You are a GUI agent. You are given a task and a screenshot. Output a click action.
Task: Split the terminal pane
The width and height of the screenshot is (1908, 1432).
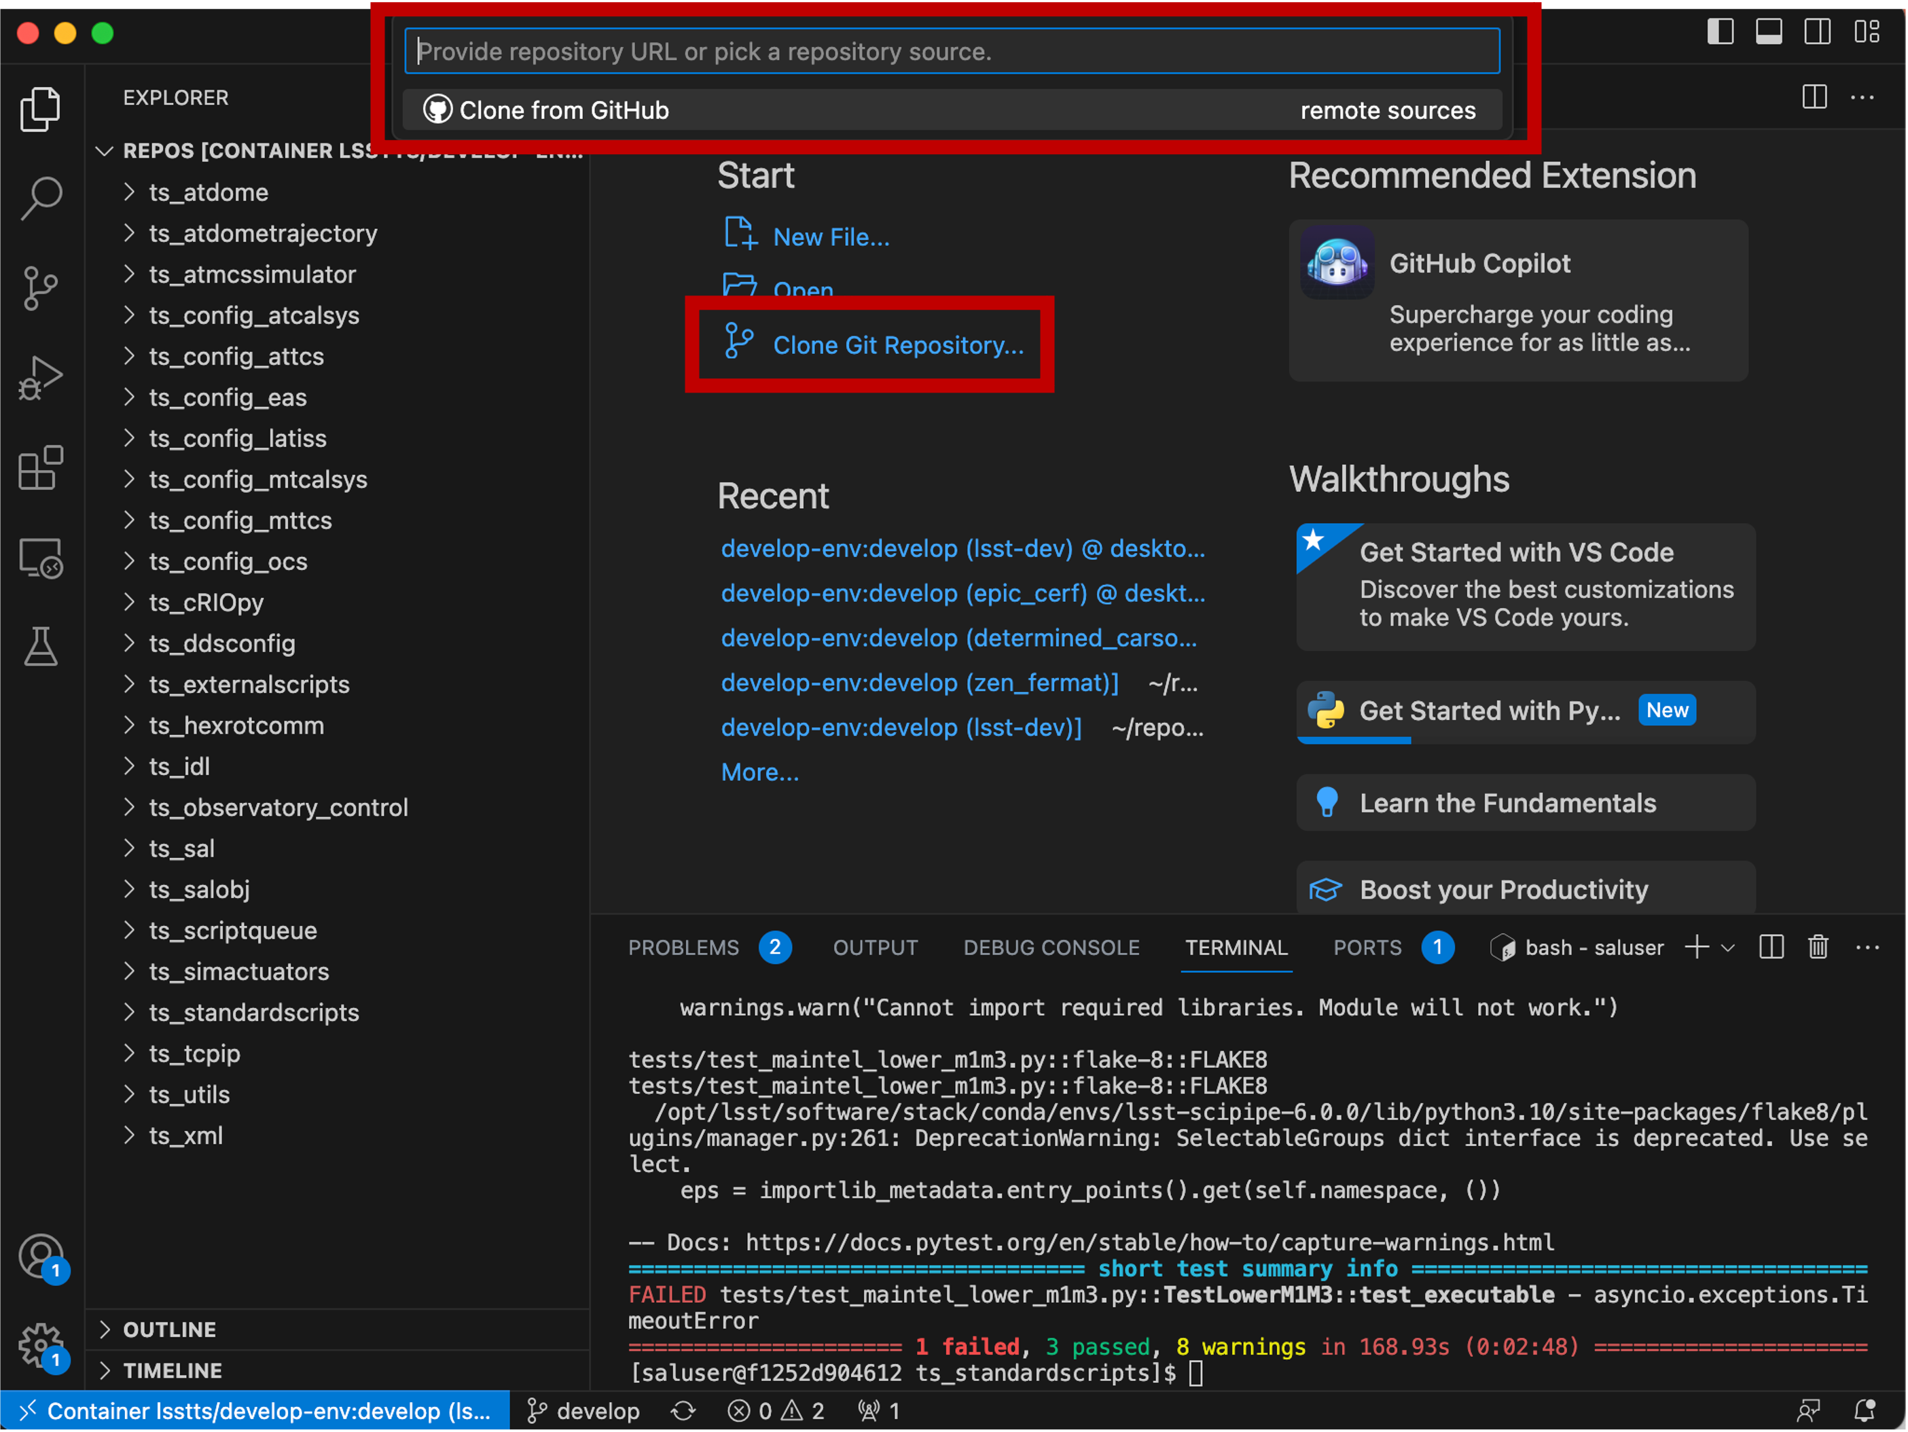click(1773, 948)
